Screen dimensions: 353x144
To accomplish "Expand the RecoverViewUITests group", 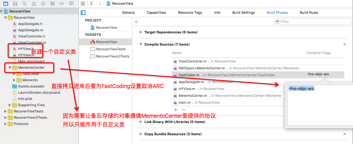I will 5,118.
